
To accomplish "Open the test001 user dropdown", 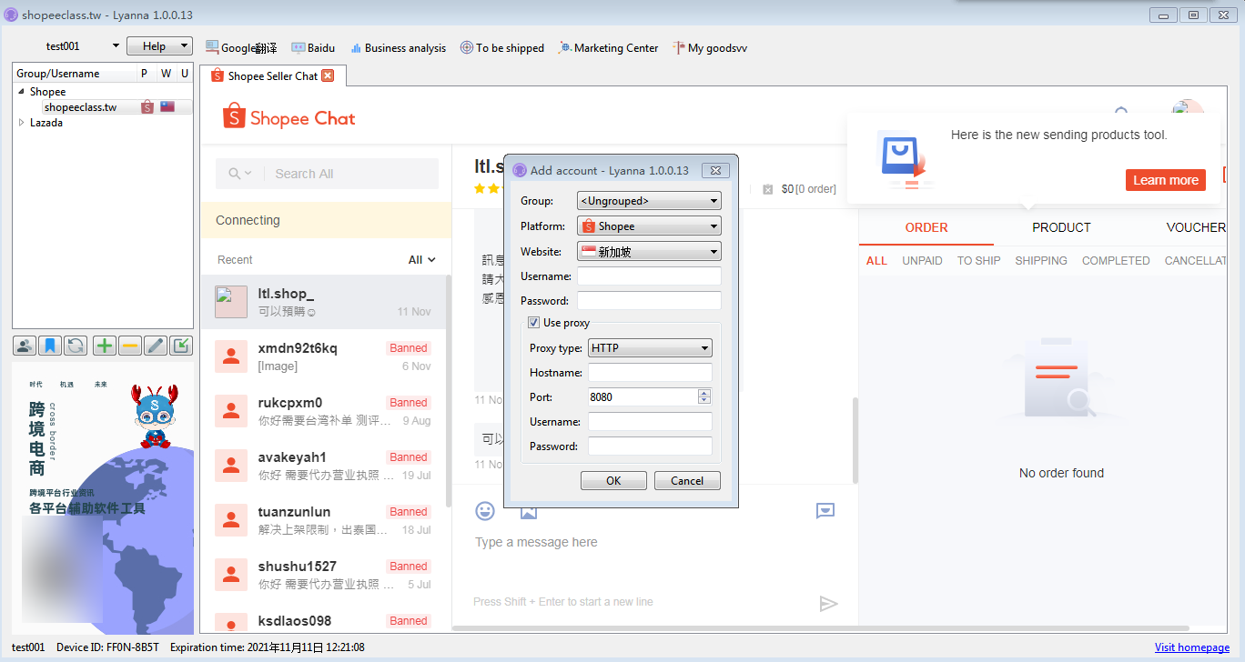I will point(116,46).
